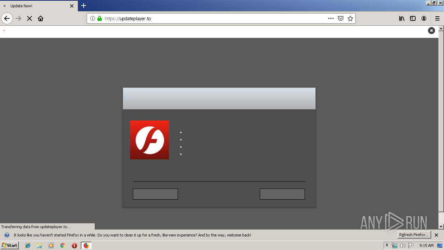Click the clock showing 9:15 AM
The image size is (444, 250).
pos(426,245)
